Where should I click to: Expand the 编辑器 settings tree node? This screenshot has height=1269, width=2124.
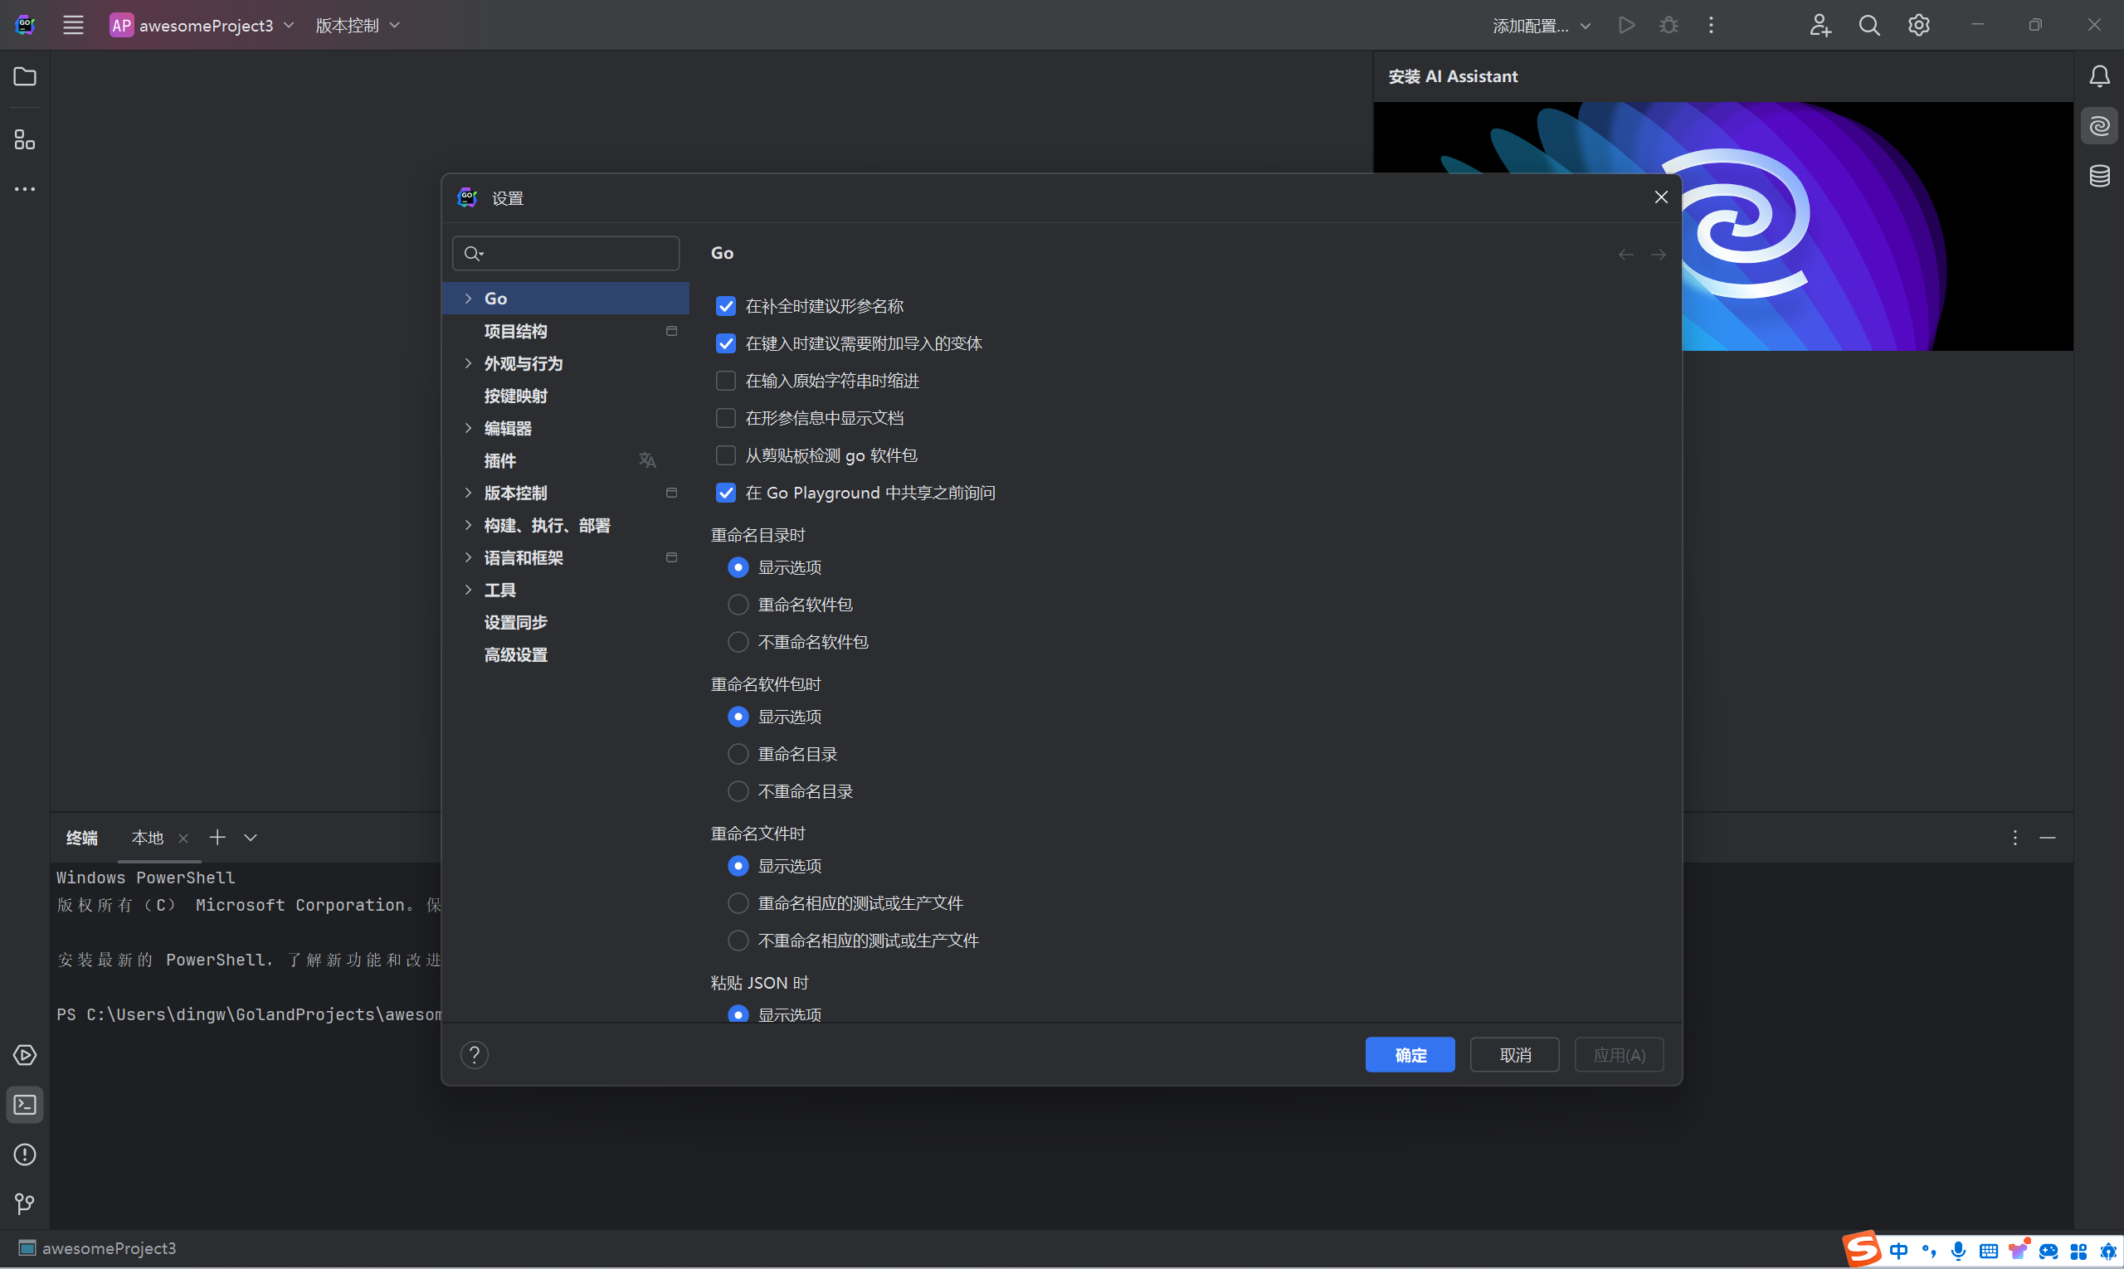(x=468, y=429)
